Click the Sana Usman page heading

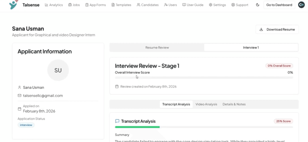28,28
